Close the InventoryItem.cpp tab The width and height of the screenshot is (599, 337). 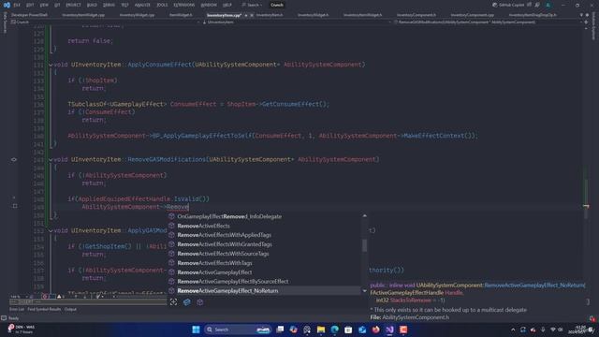[x=252, y=15]
